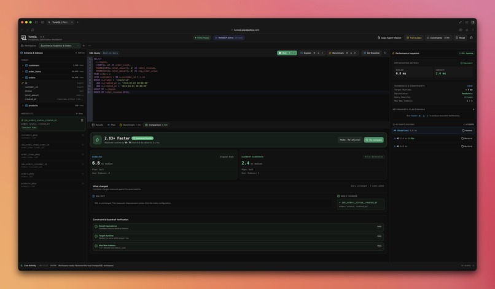Add a new workspace tab
The height and width of the screenshot is (289, 495).
point(84,46)
